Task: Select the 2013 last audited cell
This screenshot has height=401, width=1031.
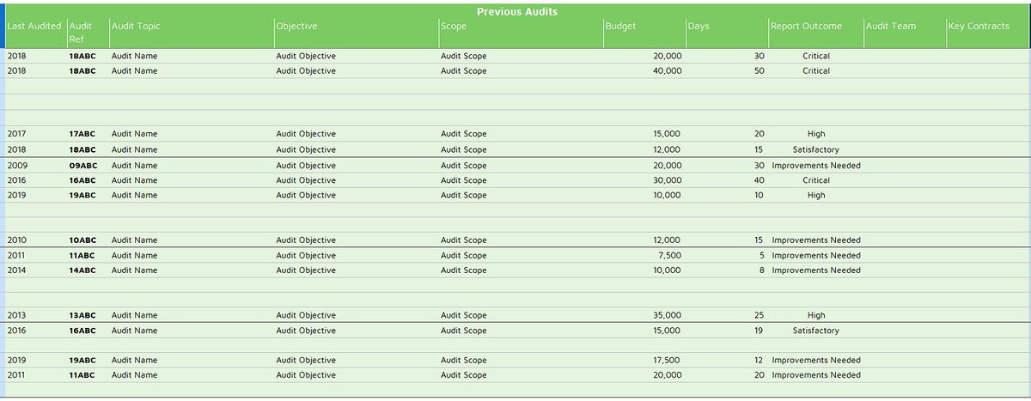Action: (x=17, y=315)
